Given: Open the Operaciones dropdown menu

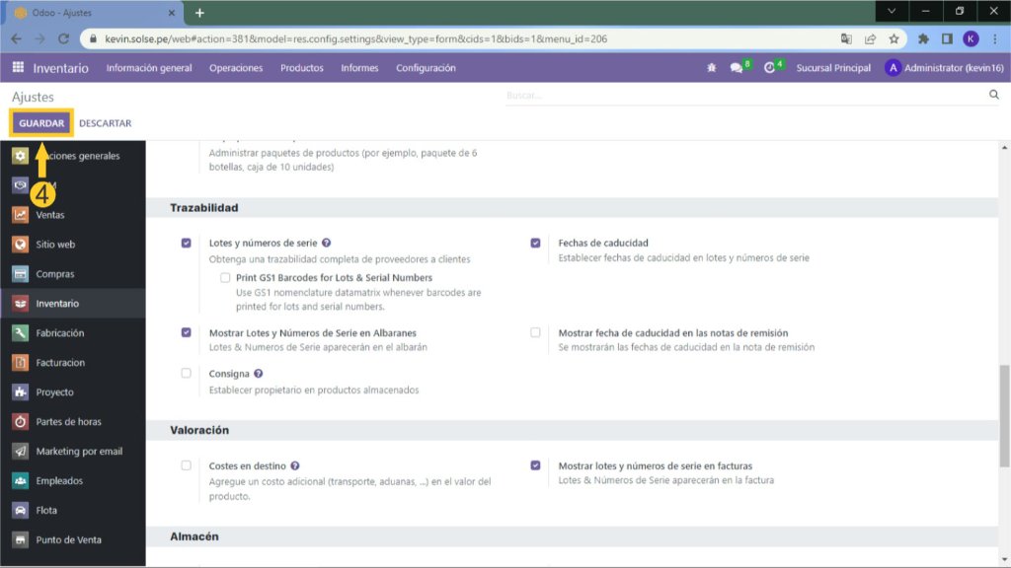Looking at the screenshot, I should (236, 68).
